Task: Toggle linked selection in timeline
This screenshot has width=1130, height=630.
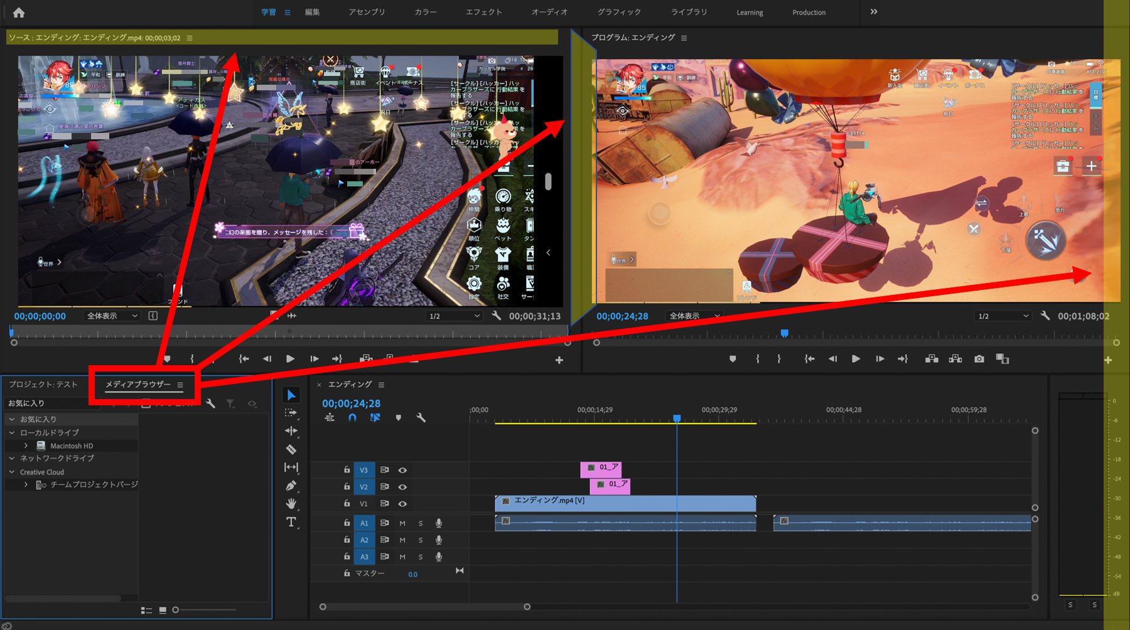Action: 375,418
